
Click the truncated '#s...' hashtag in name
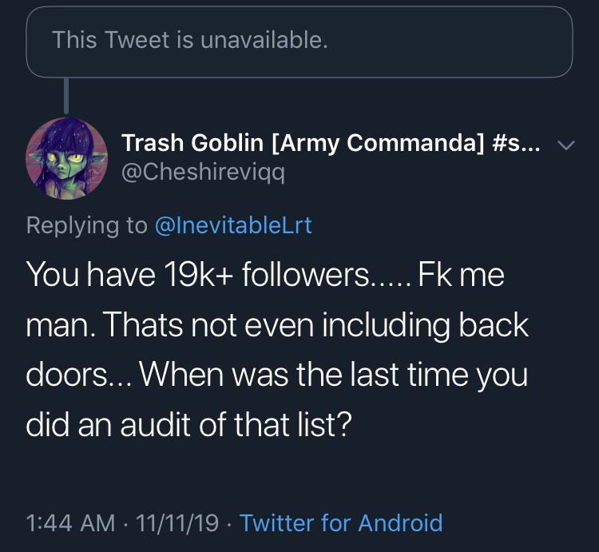[516, 143]
